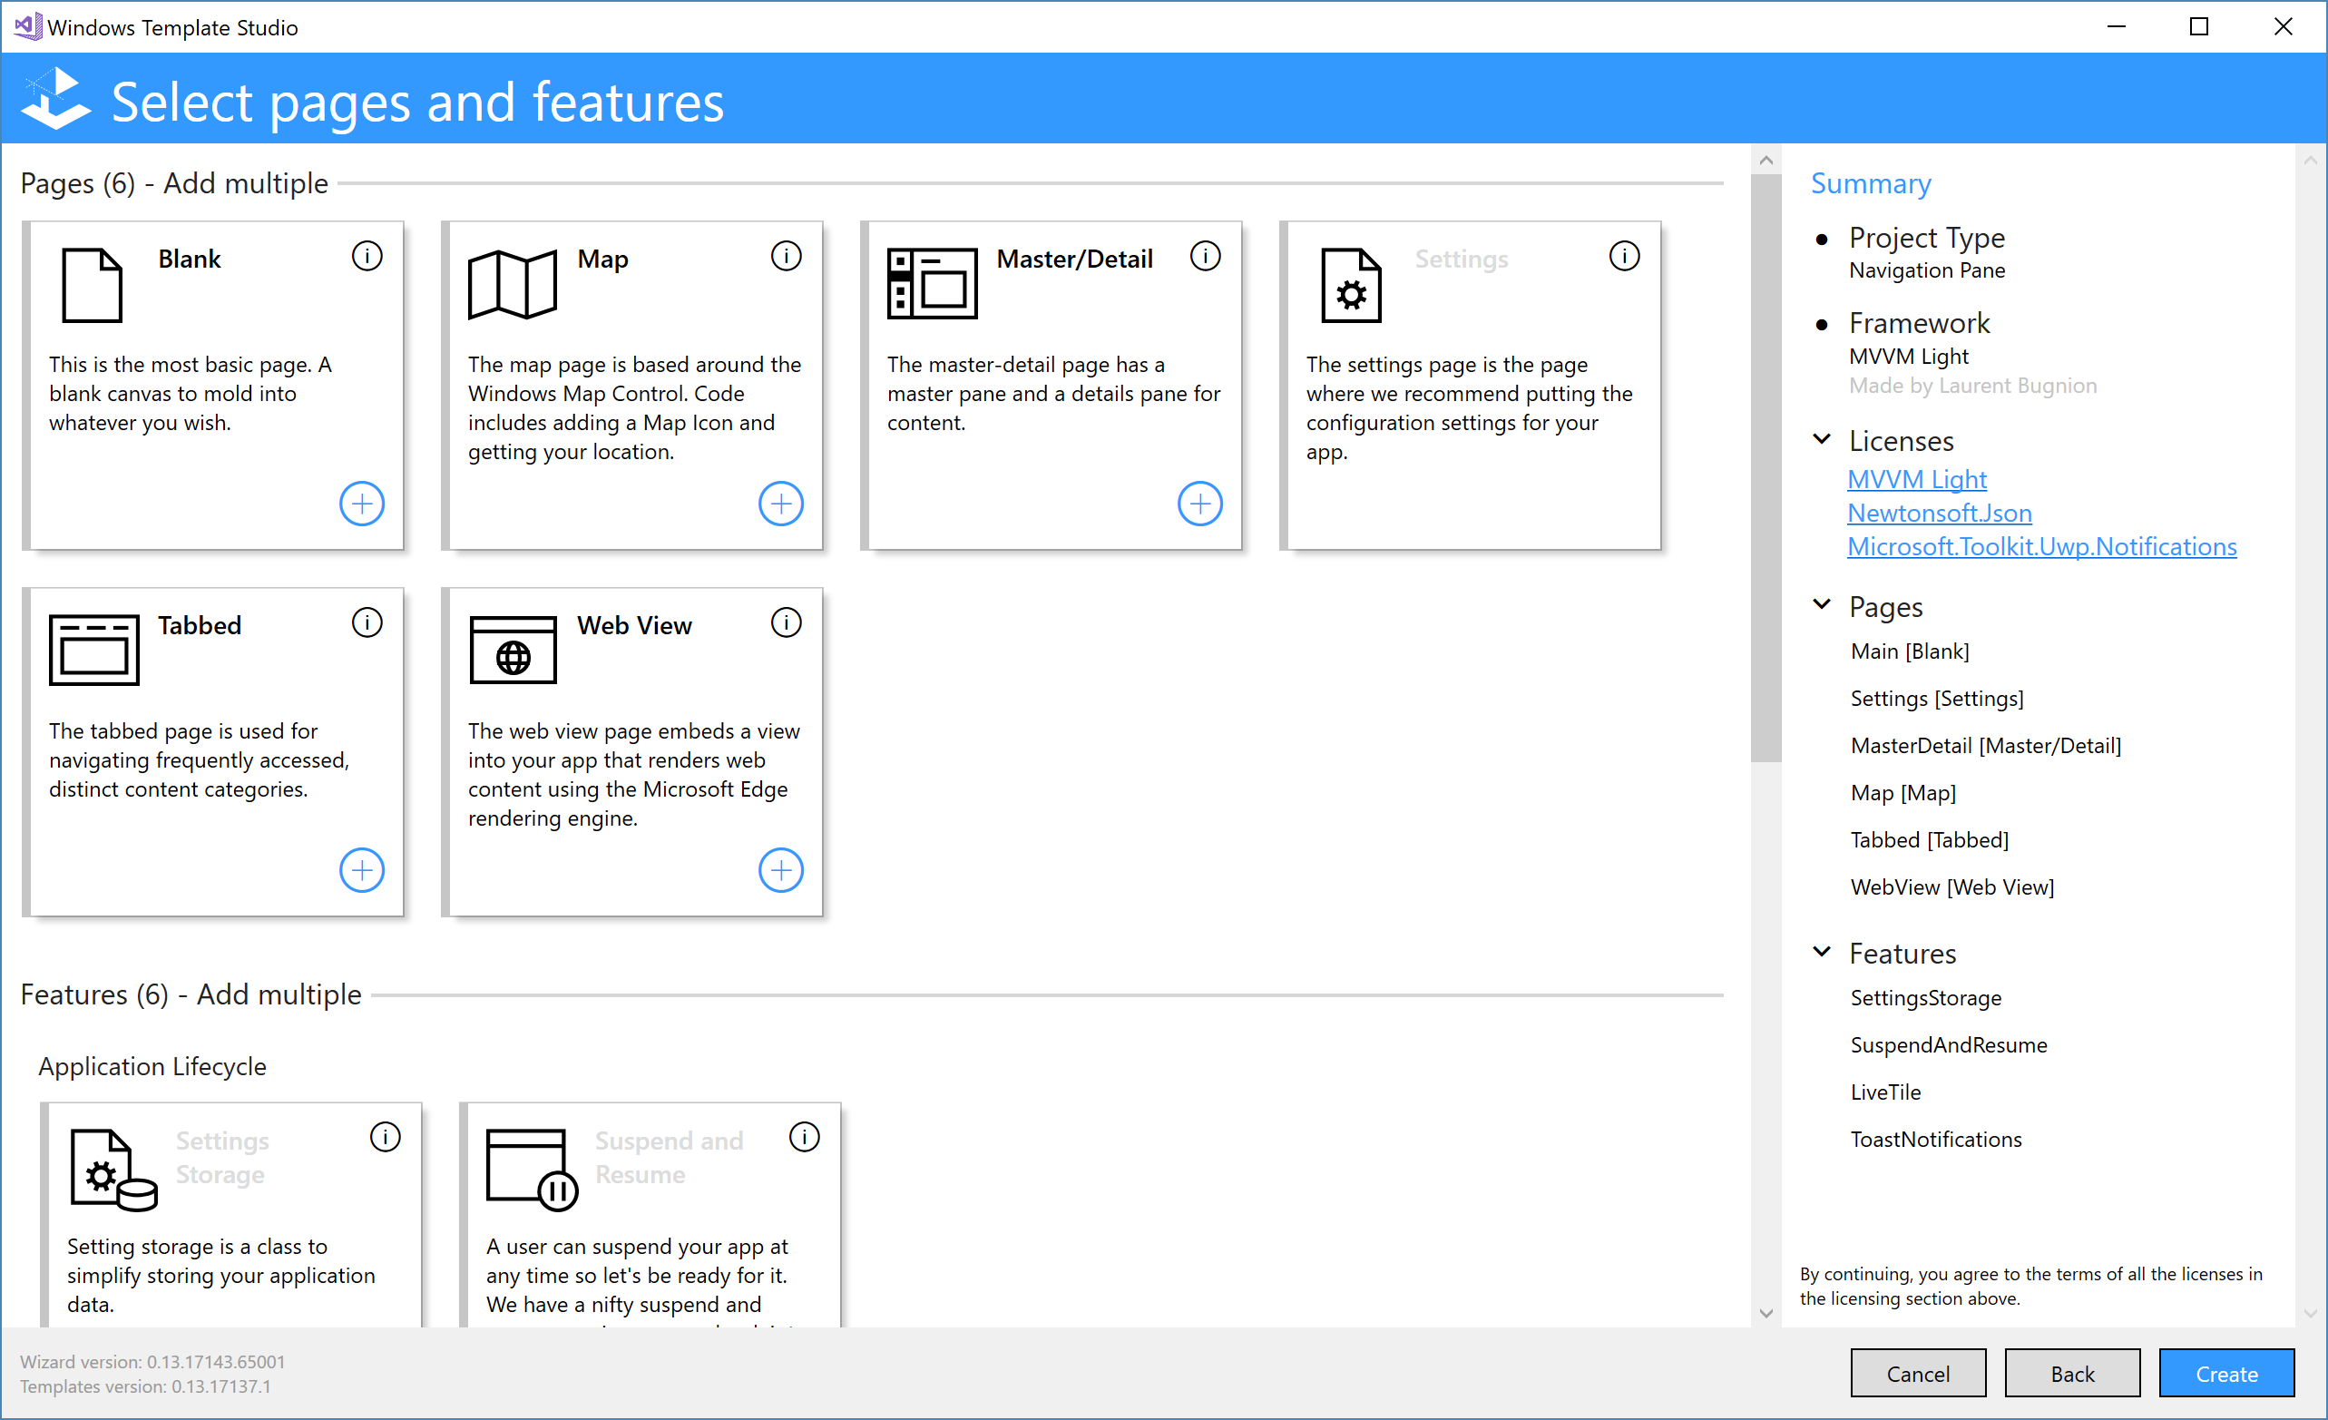Select Settings [Settings] in Summary pages
The width and height of the screenshot is (2328, 1420).
1937,698
